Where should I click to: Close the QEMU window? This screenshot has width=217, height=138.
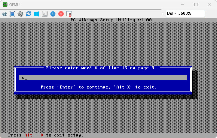click(x=210, y=4)
